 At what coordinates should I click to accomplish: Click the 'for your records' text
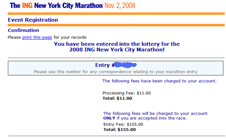coord(70,37)
